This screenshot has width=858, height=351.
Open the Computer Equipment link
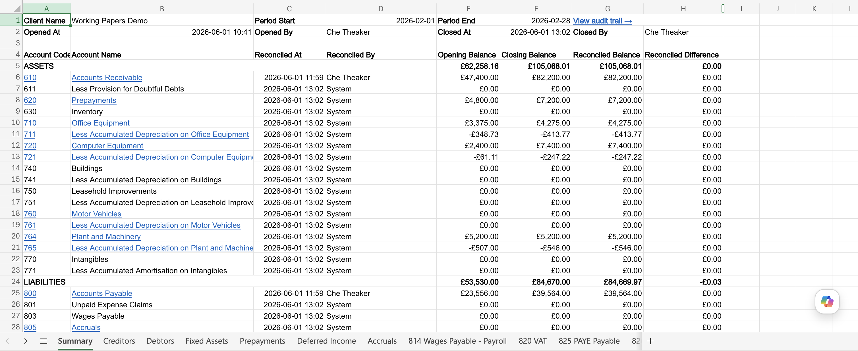(x=107, y=145)
